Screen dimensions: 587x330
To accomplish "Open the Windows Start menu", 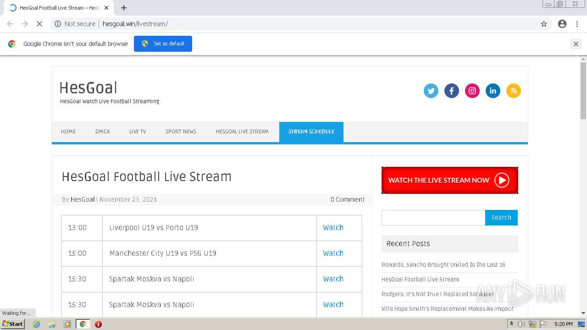I will (x=12, y=324).
